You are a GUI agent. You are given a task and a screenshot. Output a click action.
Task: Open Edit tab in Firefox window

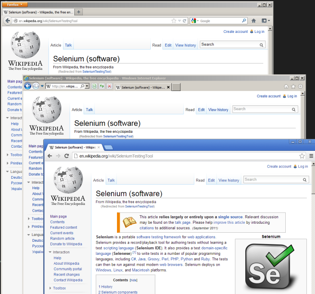click(x=168, y=45)
